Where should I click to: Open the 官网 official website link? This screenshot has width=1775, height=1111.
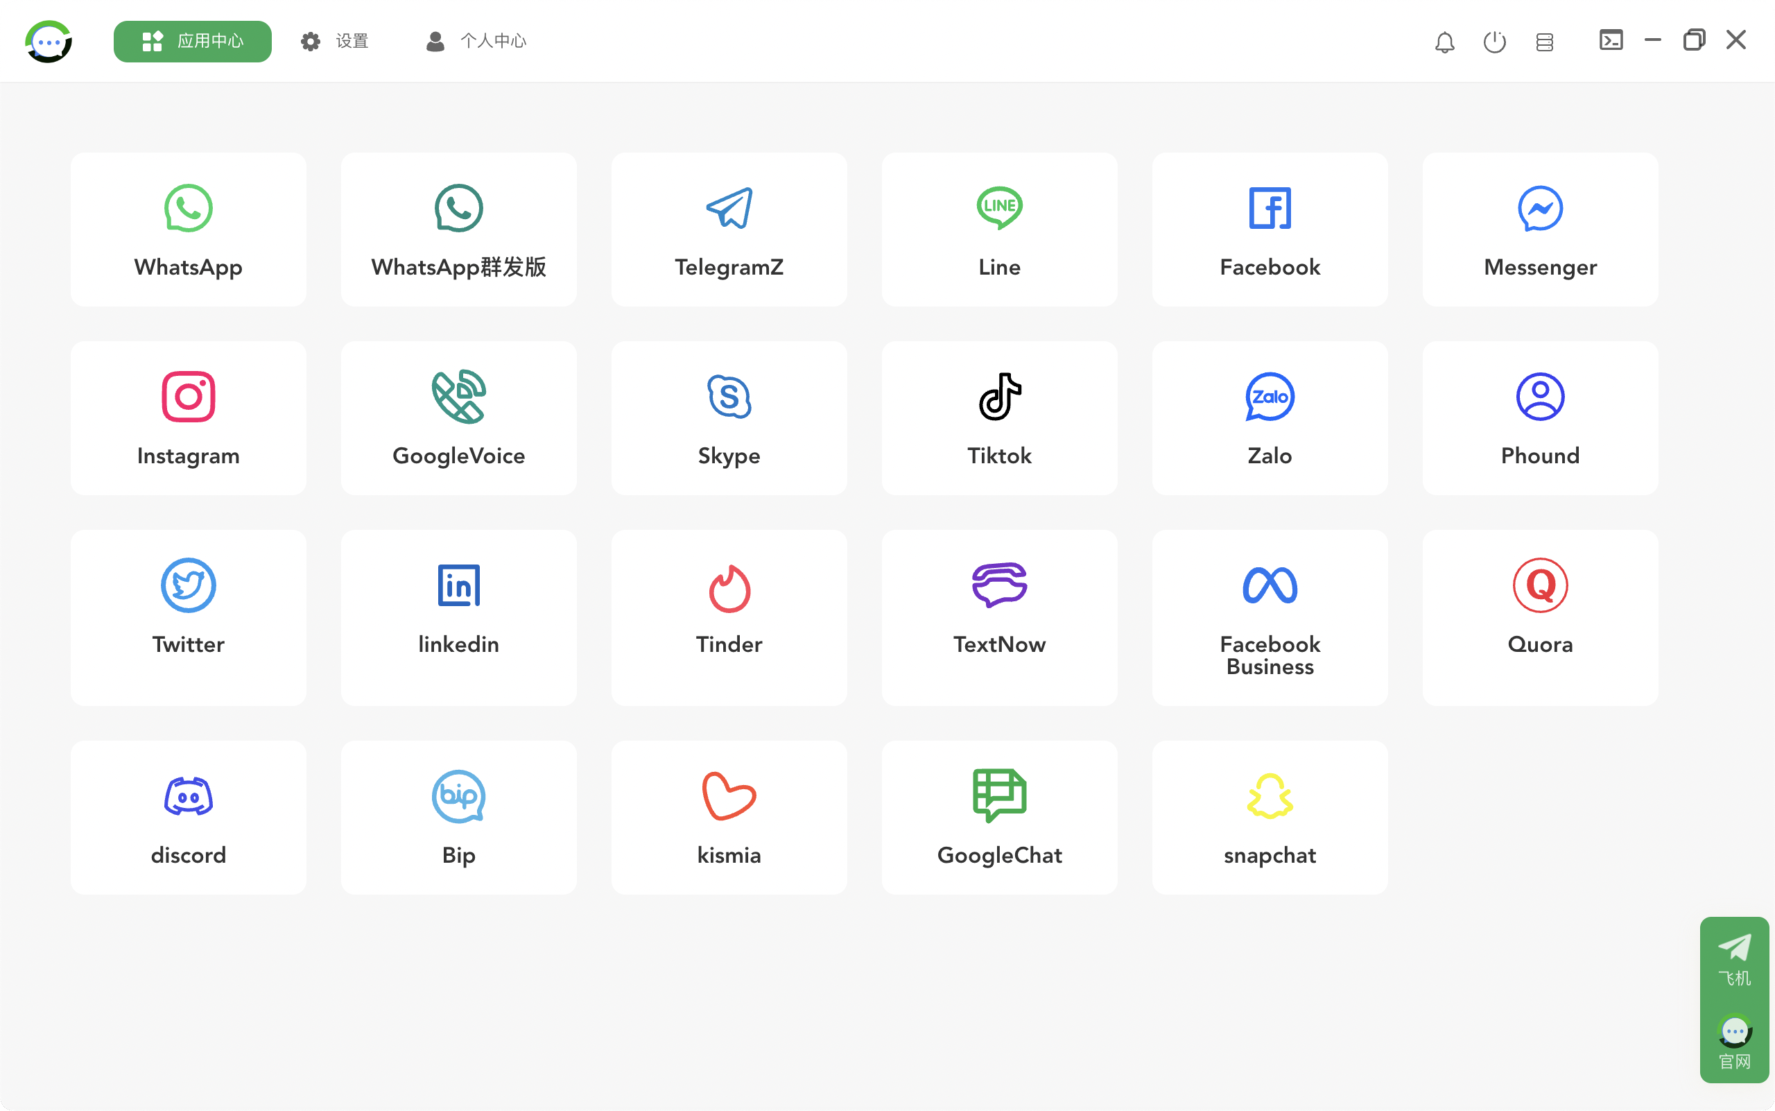coord(1734,1042)
